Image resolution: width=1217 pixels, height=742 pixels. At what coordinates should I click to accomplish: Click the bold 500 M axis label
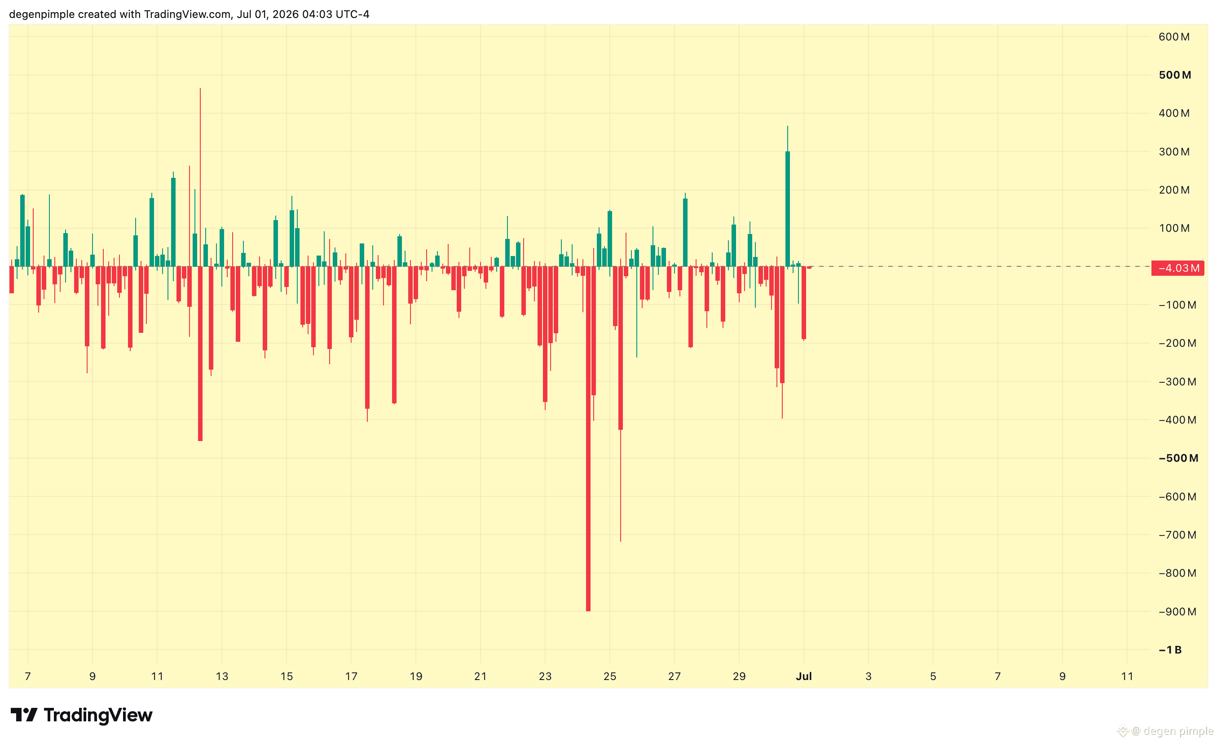coord(1175,75)
